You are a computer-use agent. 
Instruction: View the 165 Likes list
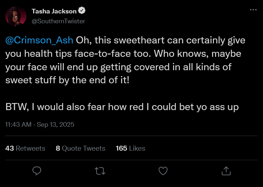[x=130, y=149]
